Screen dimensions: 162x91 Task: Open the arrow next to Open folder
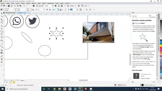[x=6, y=6]
